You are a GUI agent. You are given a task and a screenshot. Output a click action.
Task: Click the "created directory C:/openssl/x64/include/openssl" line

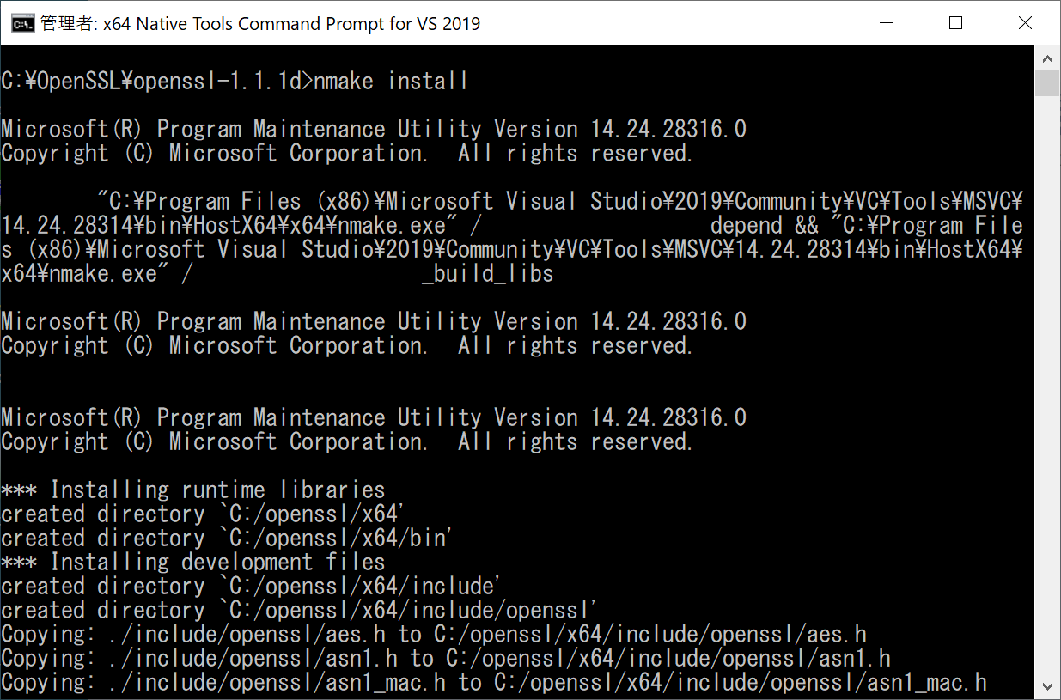point(299,611)
